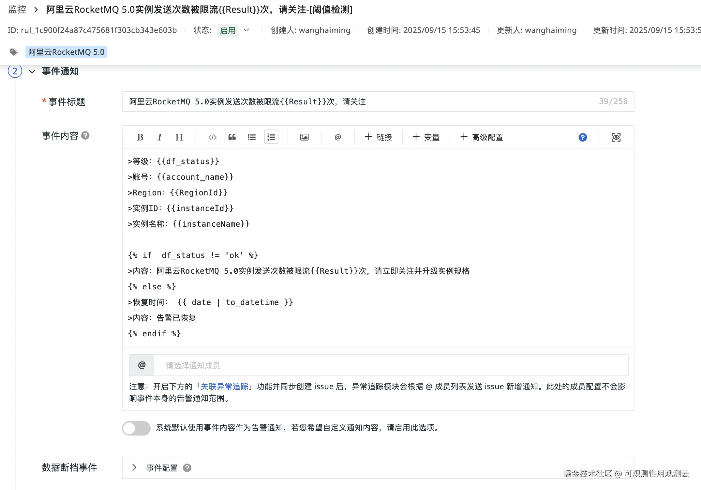Screen dimensions: 701x490
Task: Apply italic formatting in editor
Action: [159, 137]
